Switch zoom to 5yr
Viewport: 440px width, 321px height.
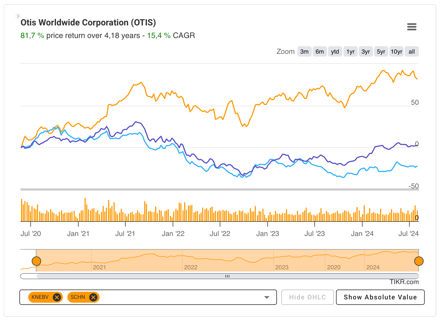click(x=381, y=52)
